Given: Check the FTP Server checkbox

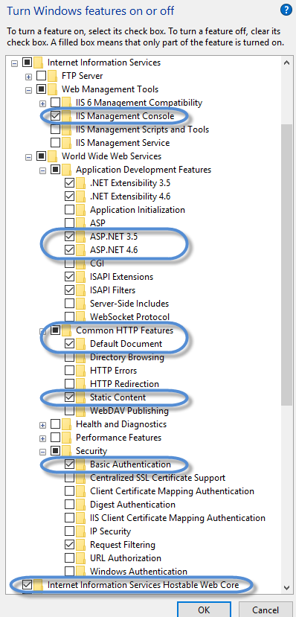Looking at the screenshot, I should click(41, 76).
